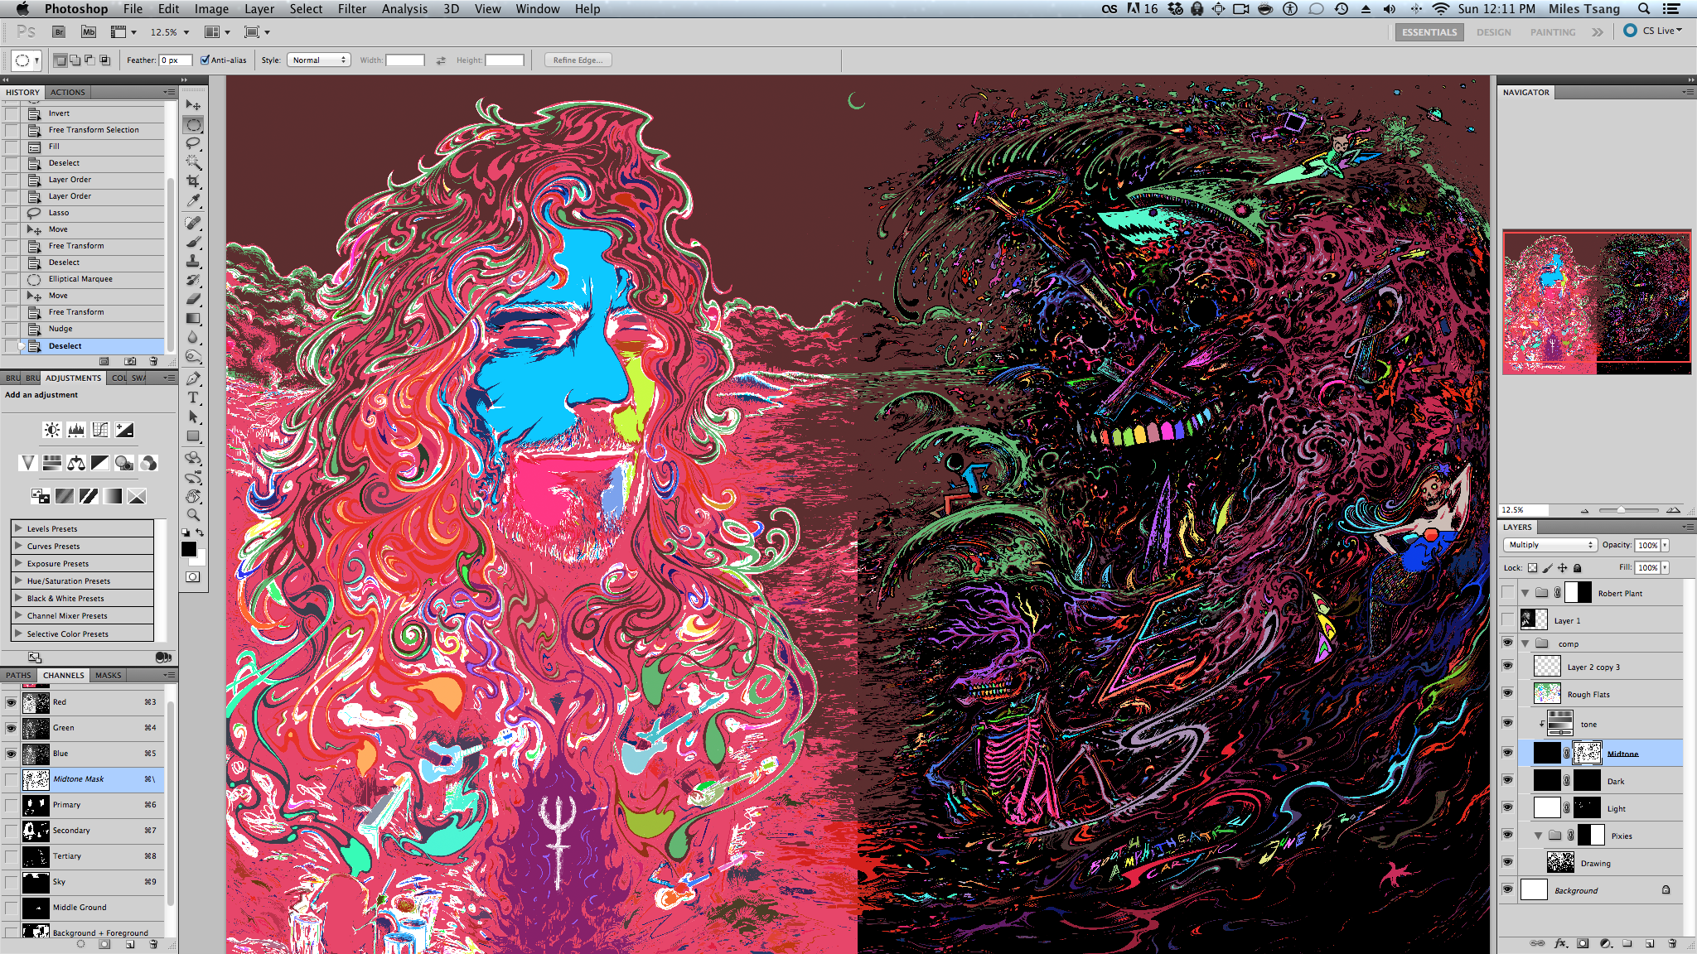Toggle the Anti-alias checkbox
1697x954 pixels.
(205, 60)
